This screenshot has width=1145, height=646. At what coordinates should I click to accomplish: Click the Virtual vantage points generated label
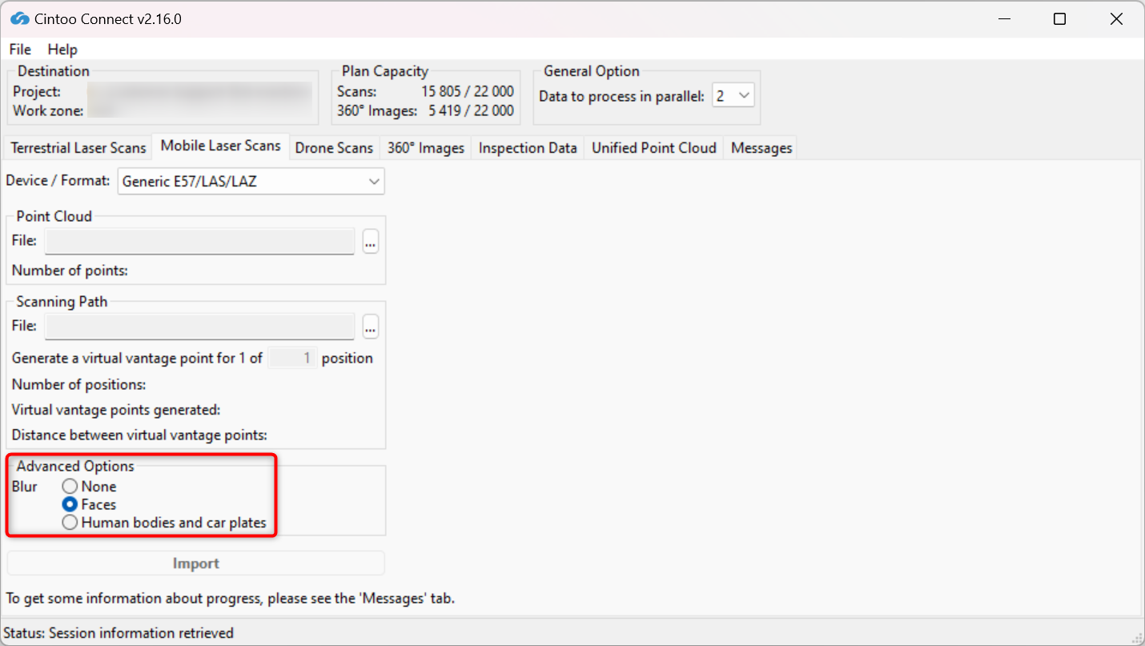coord(116,410)
